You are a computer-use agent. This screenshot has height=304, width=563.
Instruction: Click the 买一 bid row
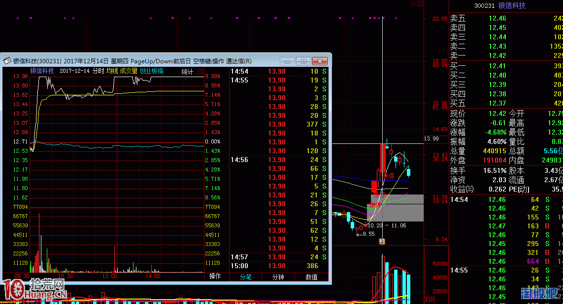click(x=506, y=66)
